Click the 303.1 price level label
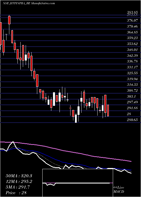Viewport: 141px width, 197px height. [x=131, y=97]
